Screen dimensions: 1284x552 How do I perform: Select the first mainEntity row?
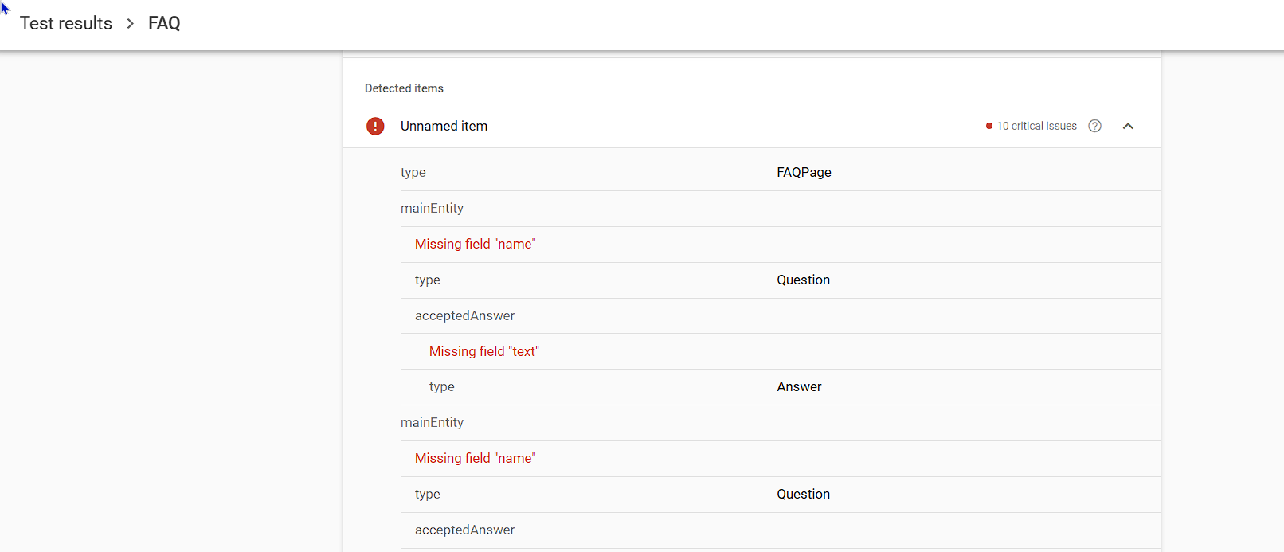coord(432,208)
